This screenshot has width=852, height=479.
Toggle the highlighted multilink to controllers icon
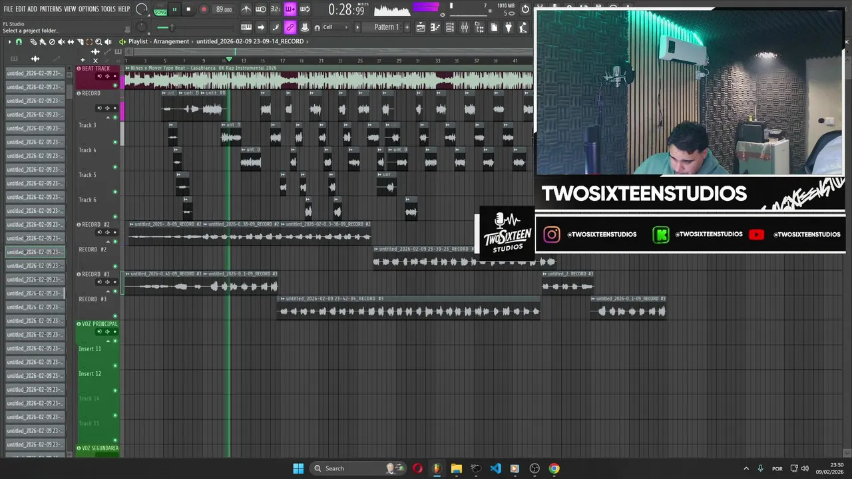(x=290, y=27)
